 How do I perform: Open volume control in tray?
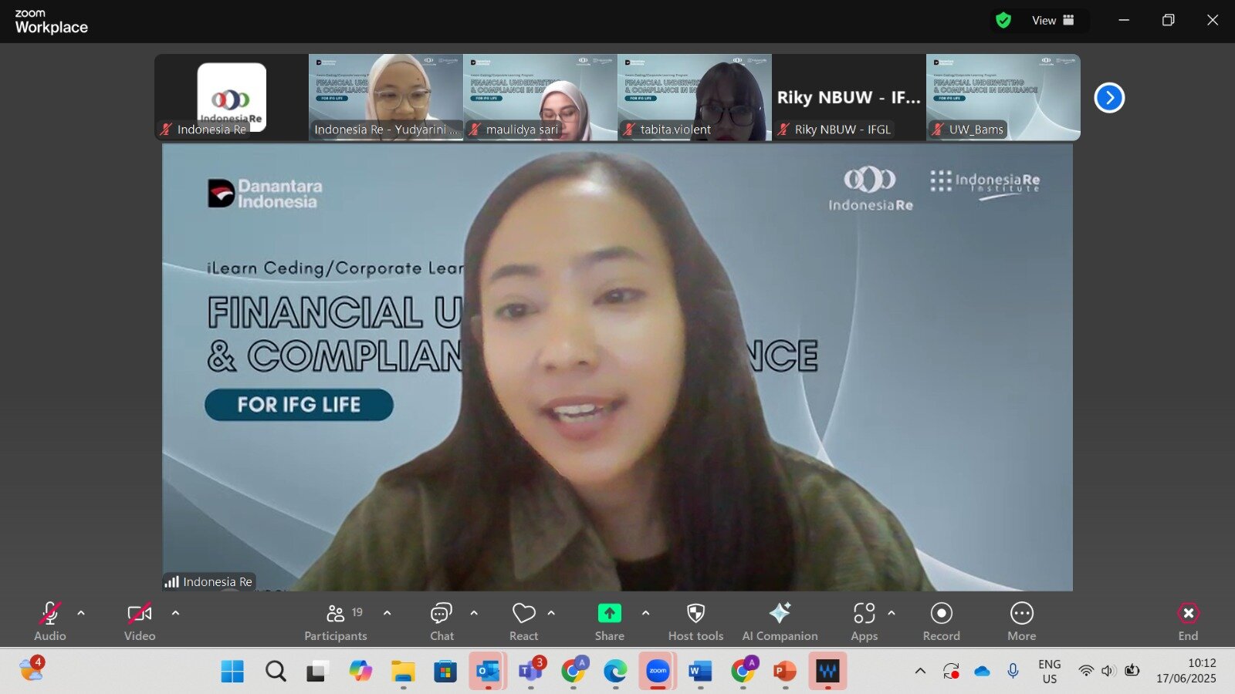[1108, 671]
